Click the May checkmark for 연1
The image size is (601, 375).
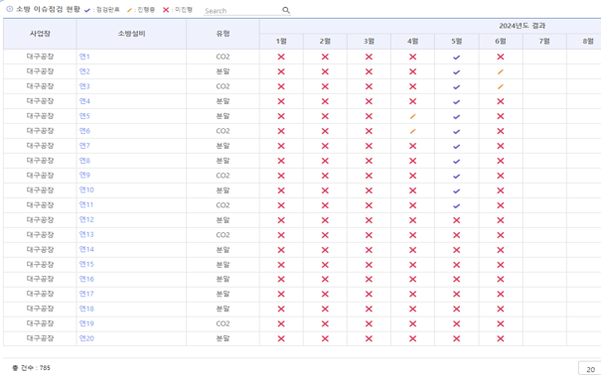456,57
